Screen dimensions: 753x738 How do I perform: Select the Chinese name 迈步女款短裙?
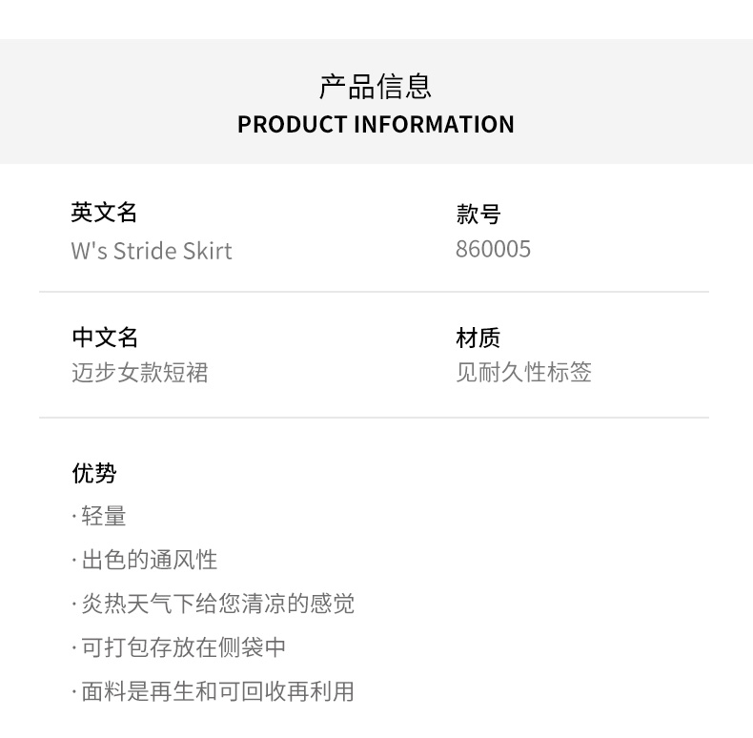coord(139,373)
